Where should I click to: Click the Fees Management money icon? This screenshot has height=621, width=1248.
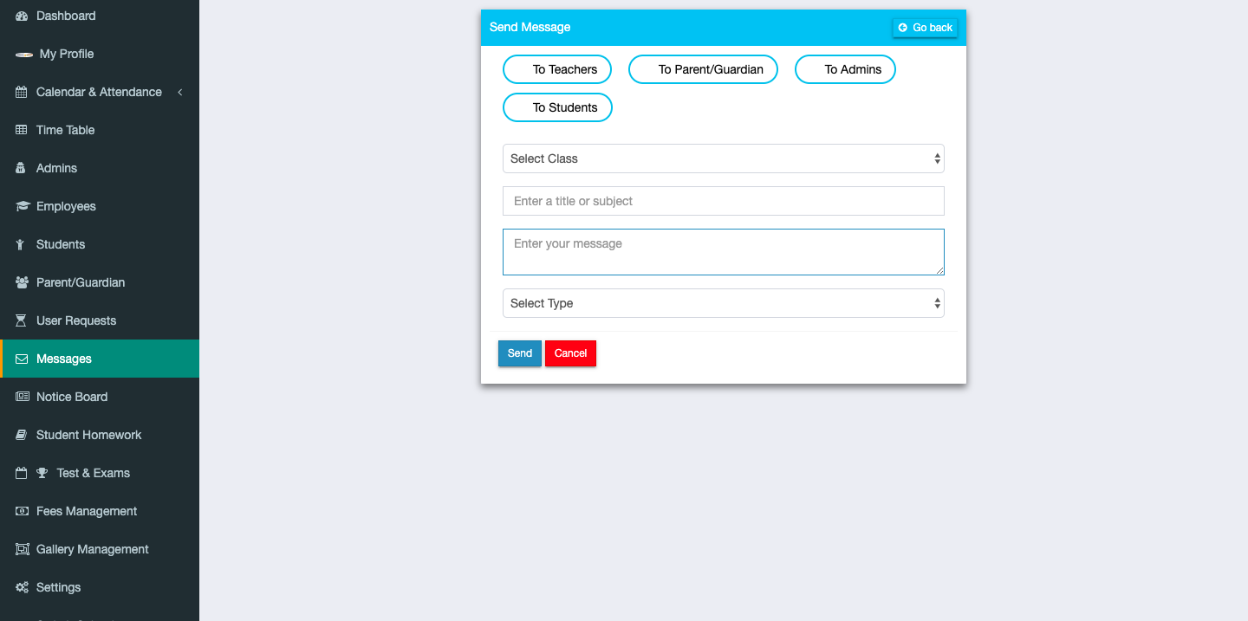click(22, 511)
